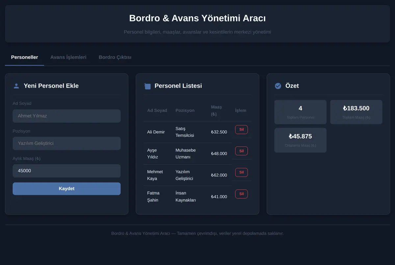395x265 pixels.
Task: Click the ₺48.000 salary cell
Action: 219,154
